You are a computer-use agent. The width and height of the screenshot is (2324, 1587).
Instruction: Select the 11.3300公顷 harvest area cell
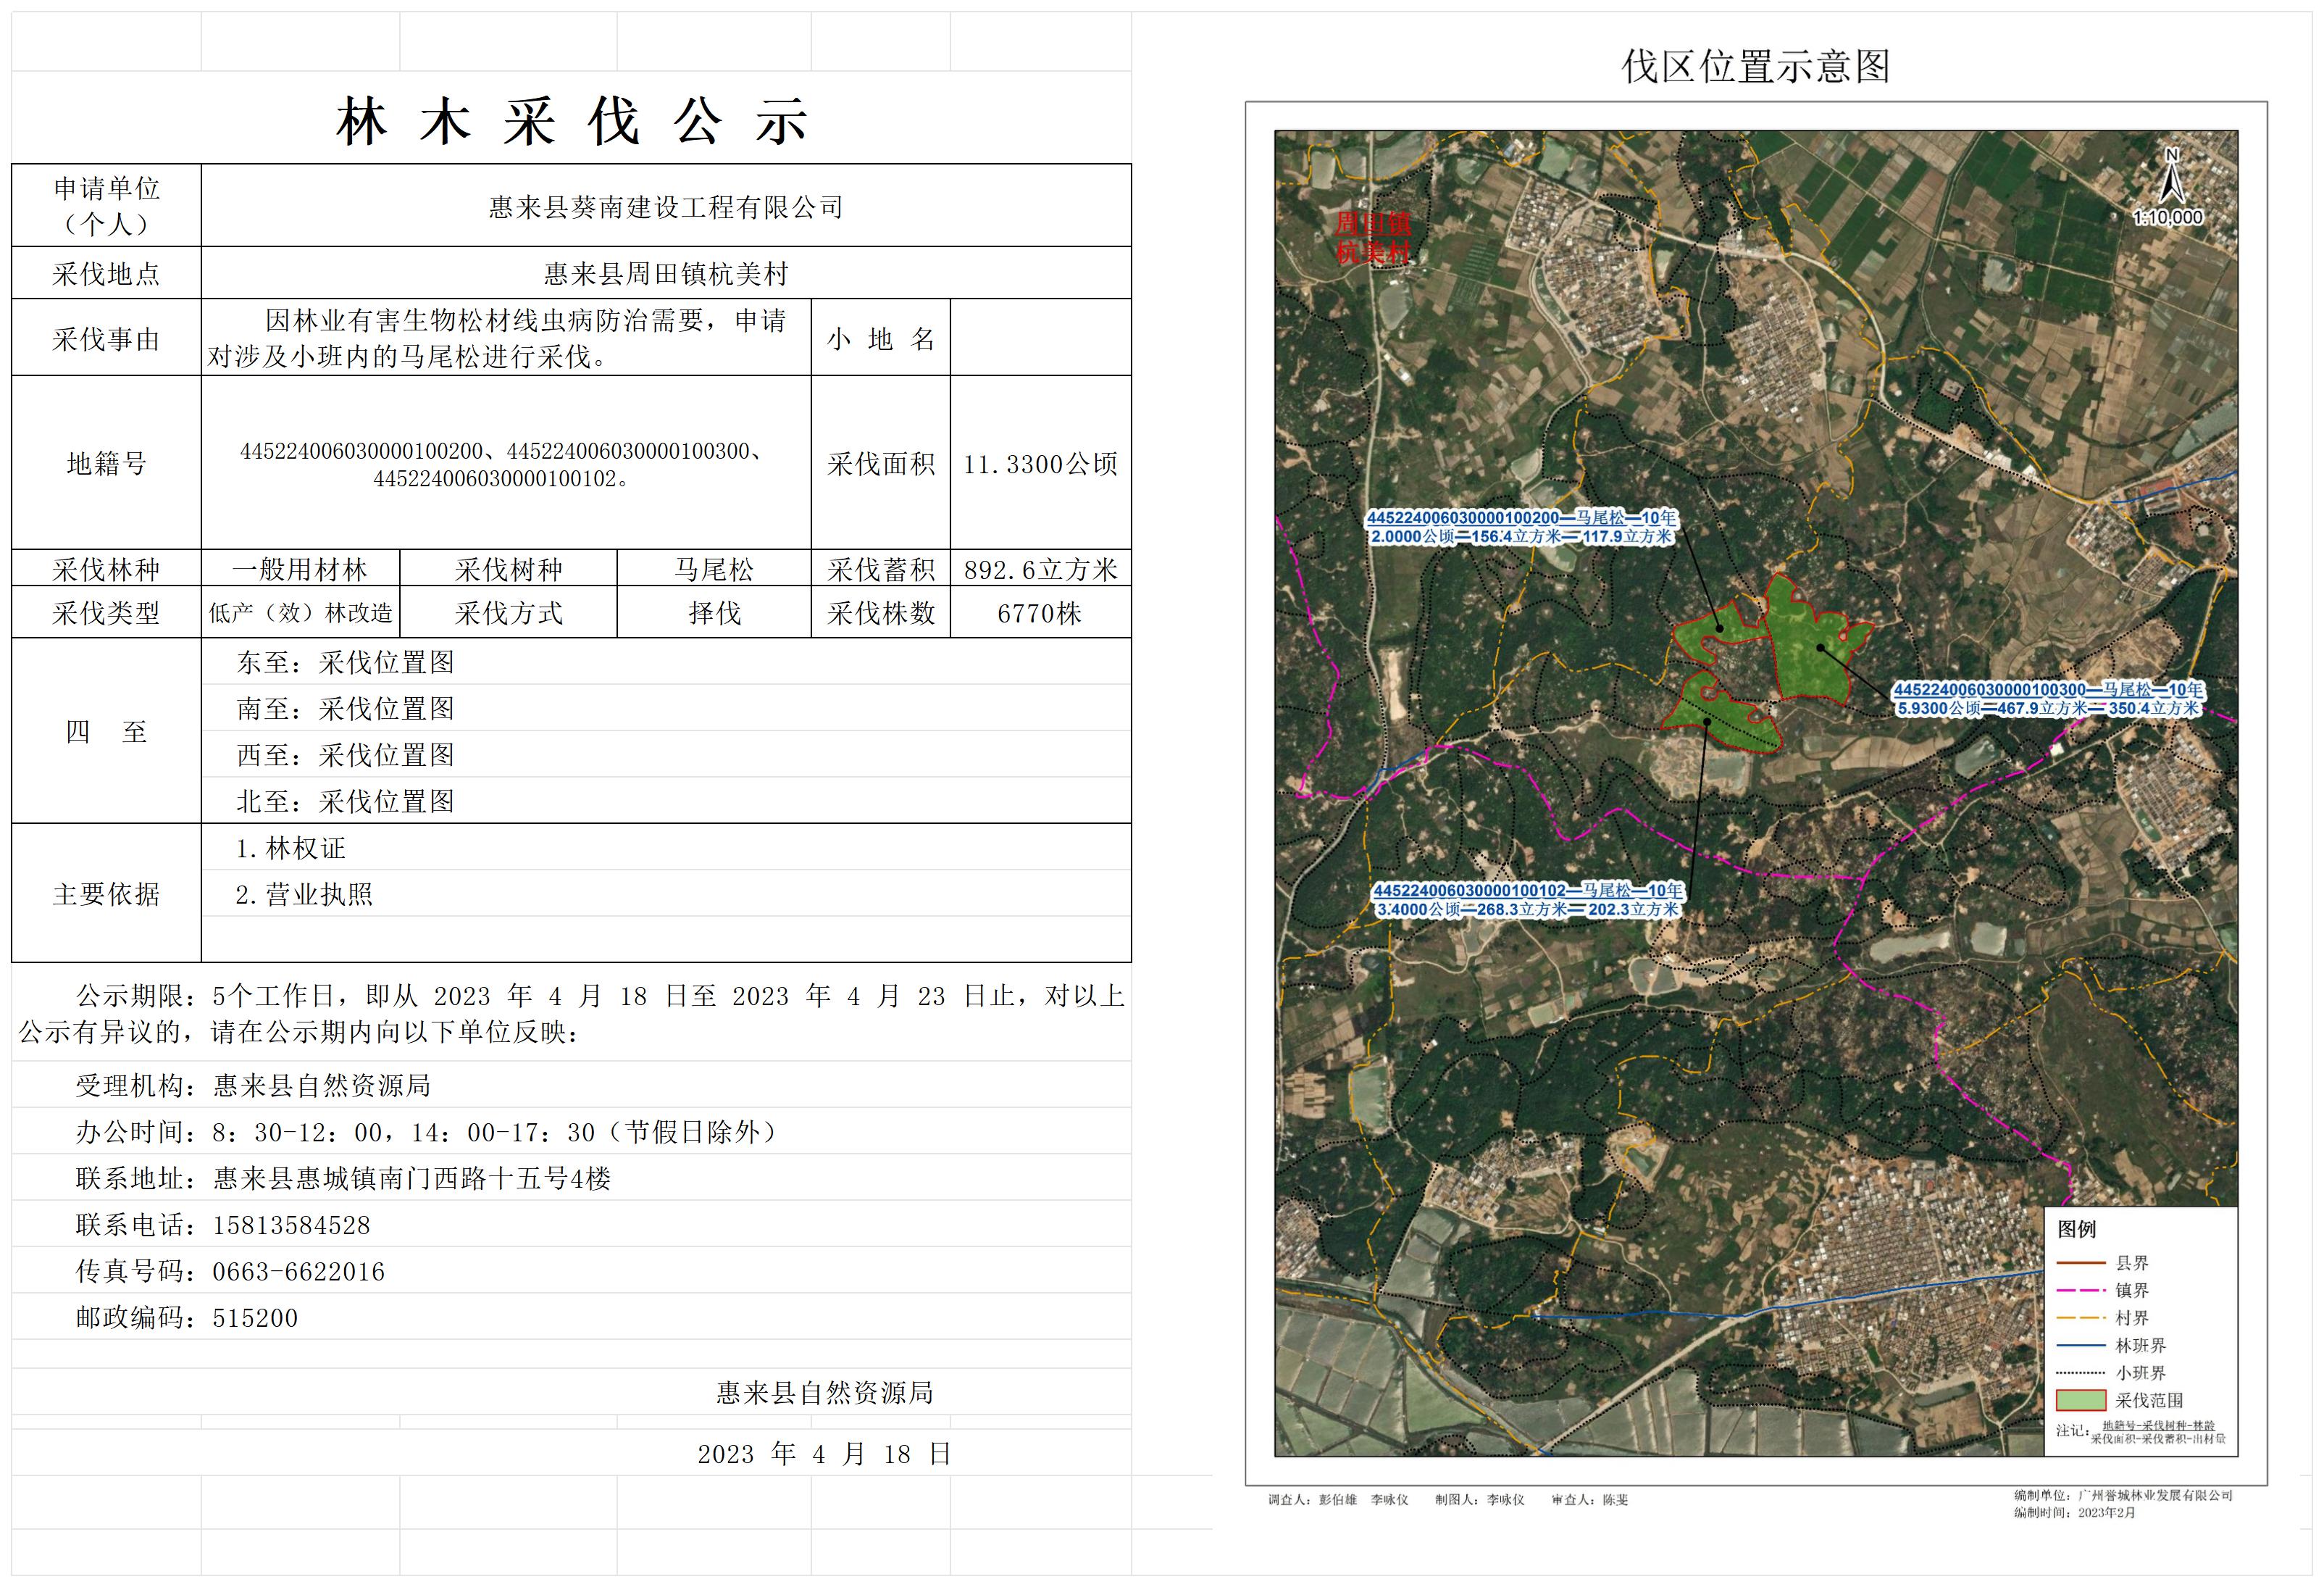[1040, 464]
